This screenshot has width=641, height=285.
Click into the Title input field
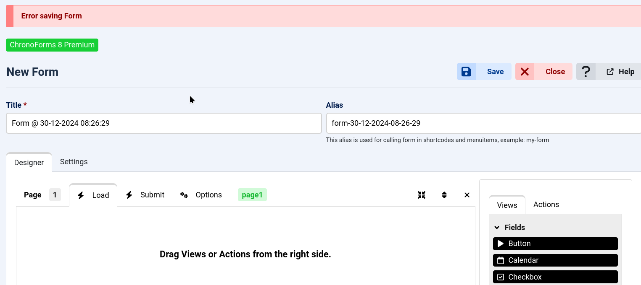(x=164, y=123)
